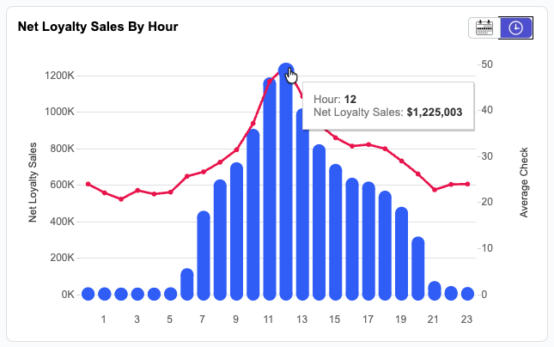Viewport: 554px width, 347px height.
Task: Click the x-axis label '15'
Action: pyautogui.click(x=335, y=320)
